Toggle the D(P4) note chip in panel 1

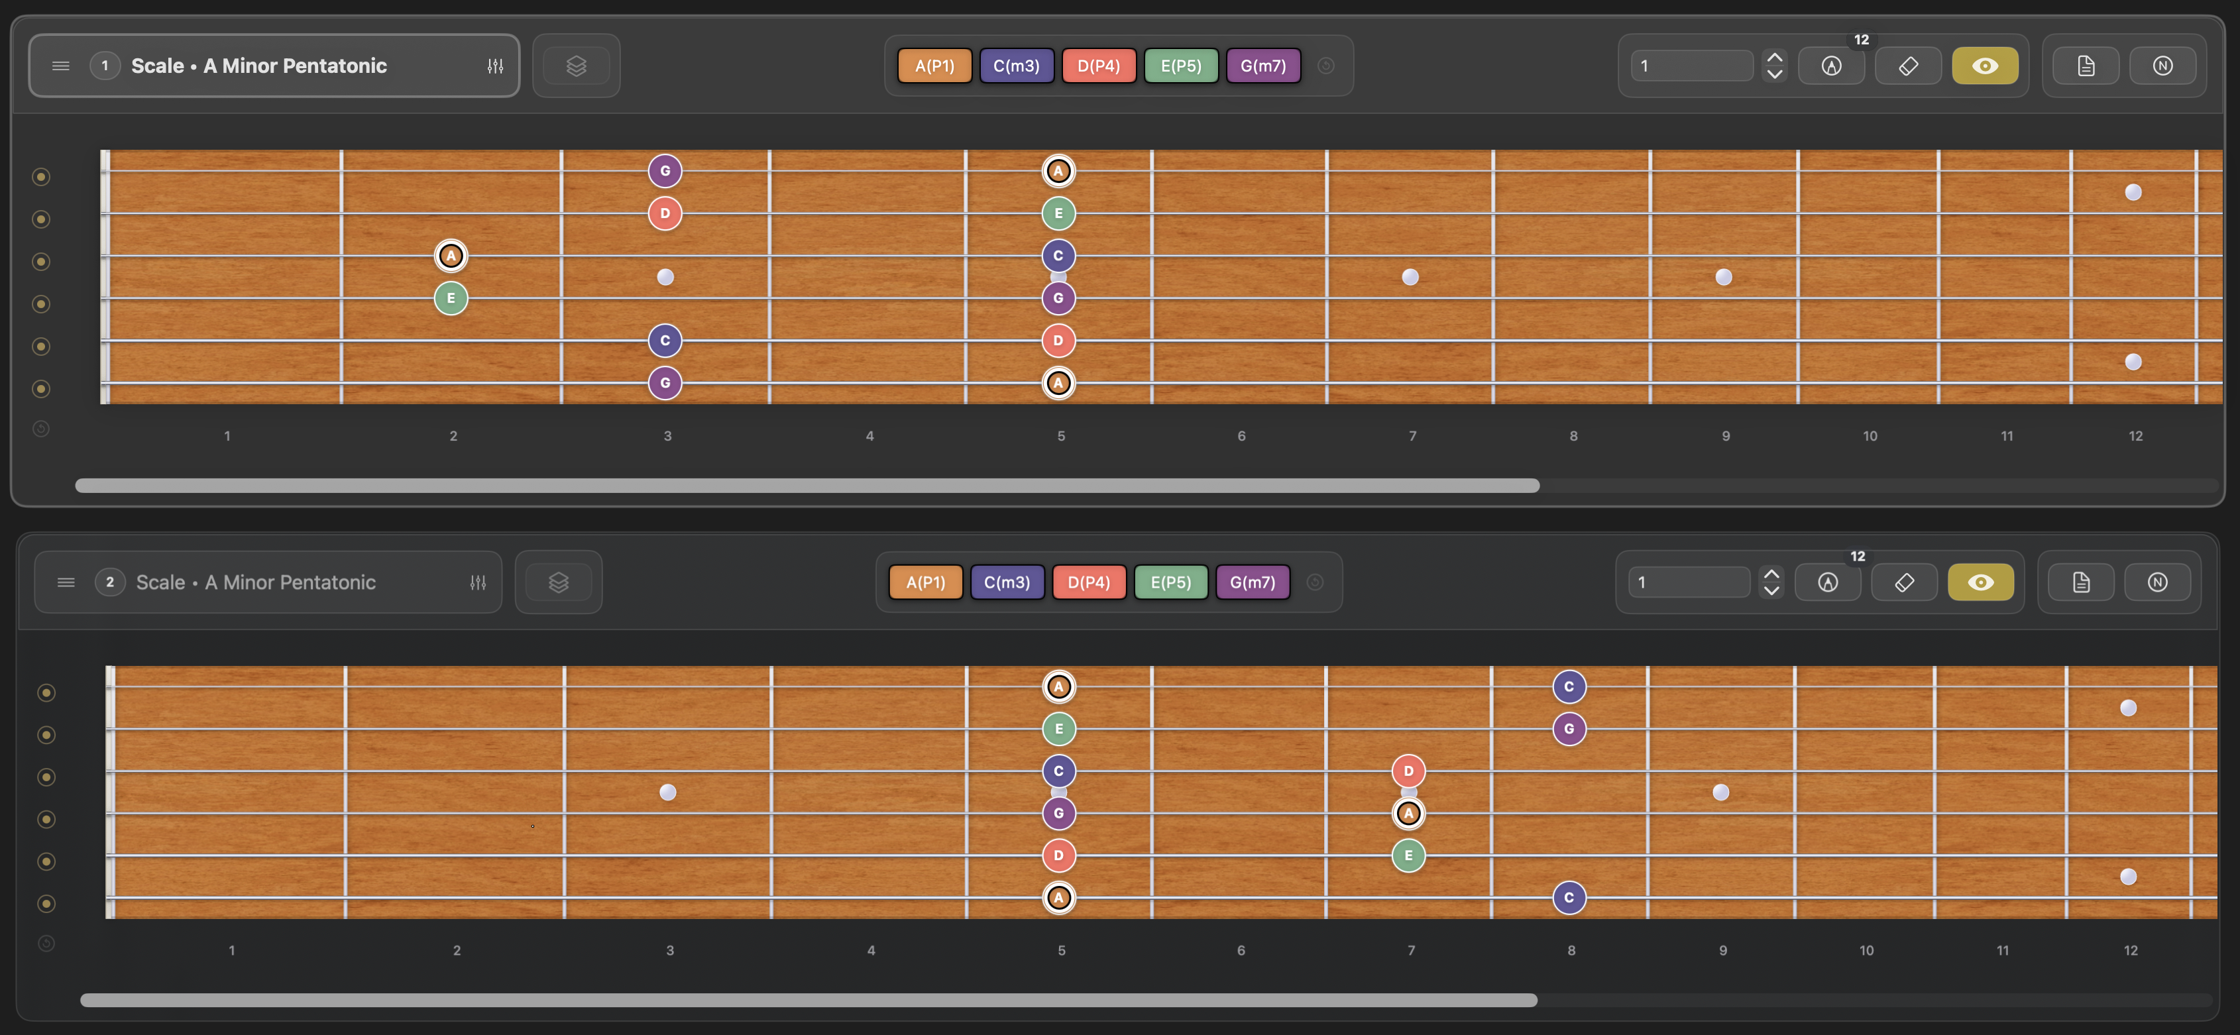(x=1099, y=66)
